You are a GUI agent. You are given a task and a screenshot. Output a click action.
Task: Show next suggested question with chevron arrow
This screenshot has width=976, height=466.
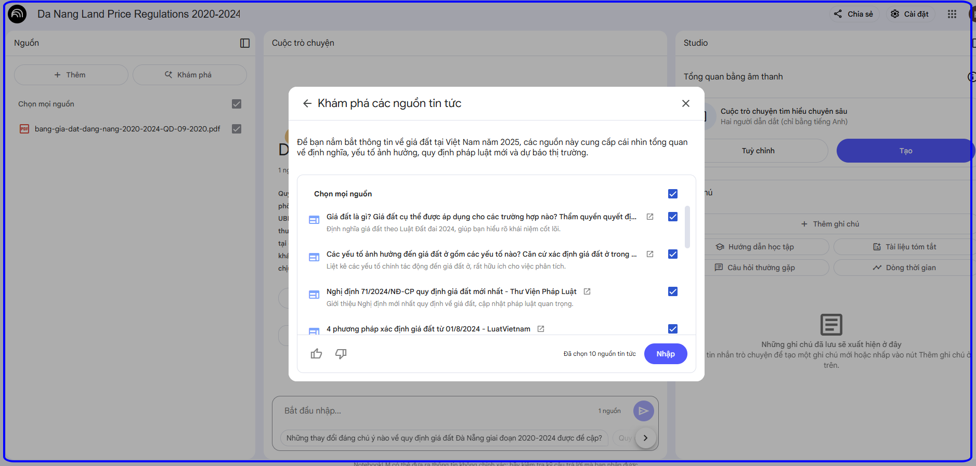[645, 438]
